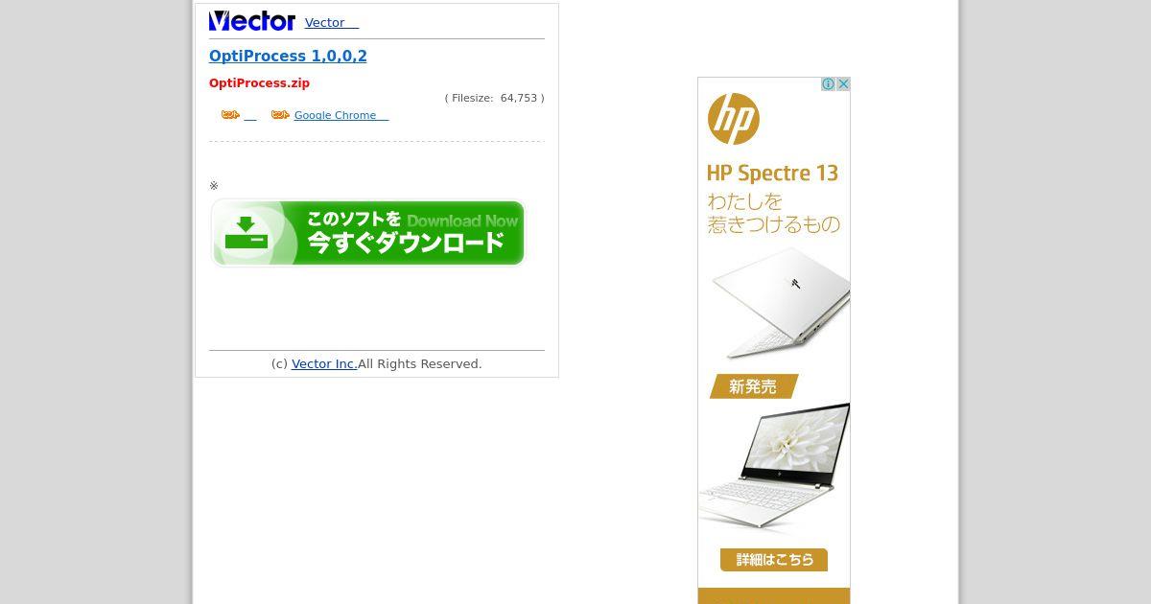Click the first orange arrow bullet icon
The image size is (1151, 604).
pos(230,115)
